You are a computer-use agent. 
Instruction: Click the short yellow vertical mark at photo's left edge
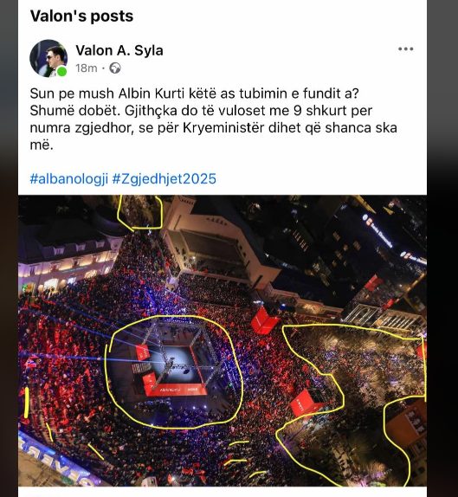pos(26,403)
